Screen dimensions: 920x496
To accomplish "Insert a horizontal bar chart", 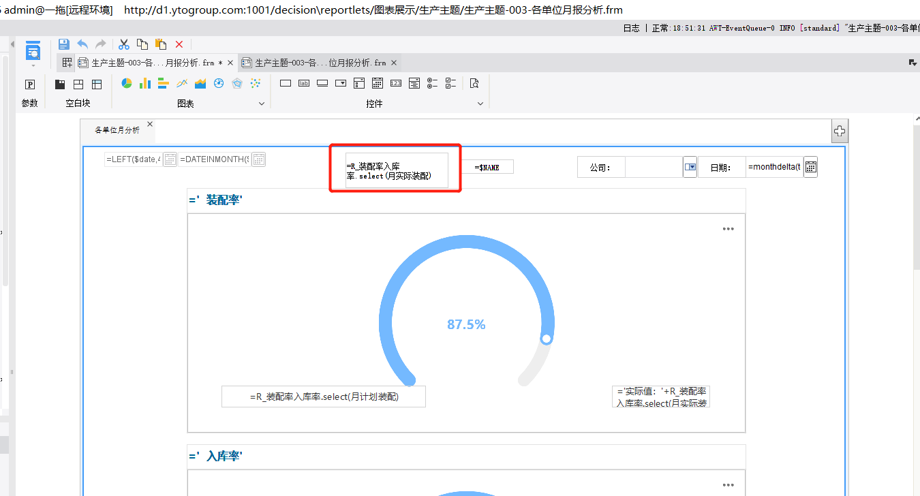I will 164,83.
